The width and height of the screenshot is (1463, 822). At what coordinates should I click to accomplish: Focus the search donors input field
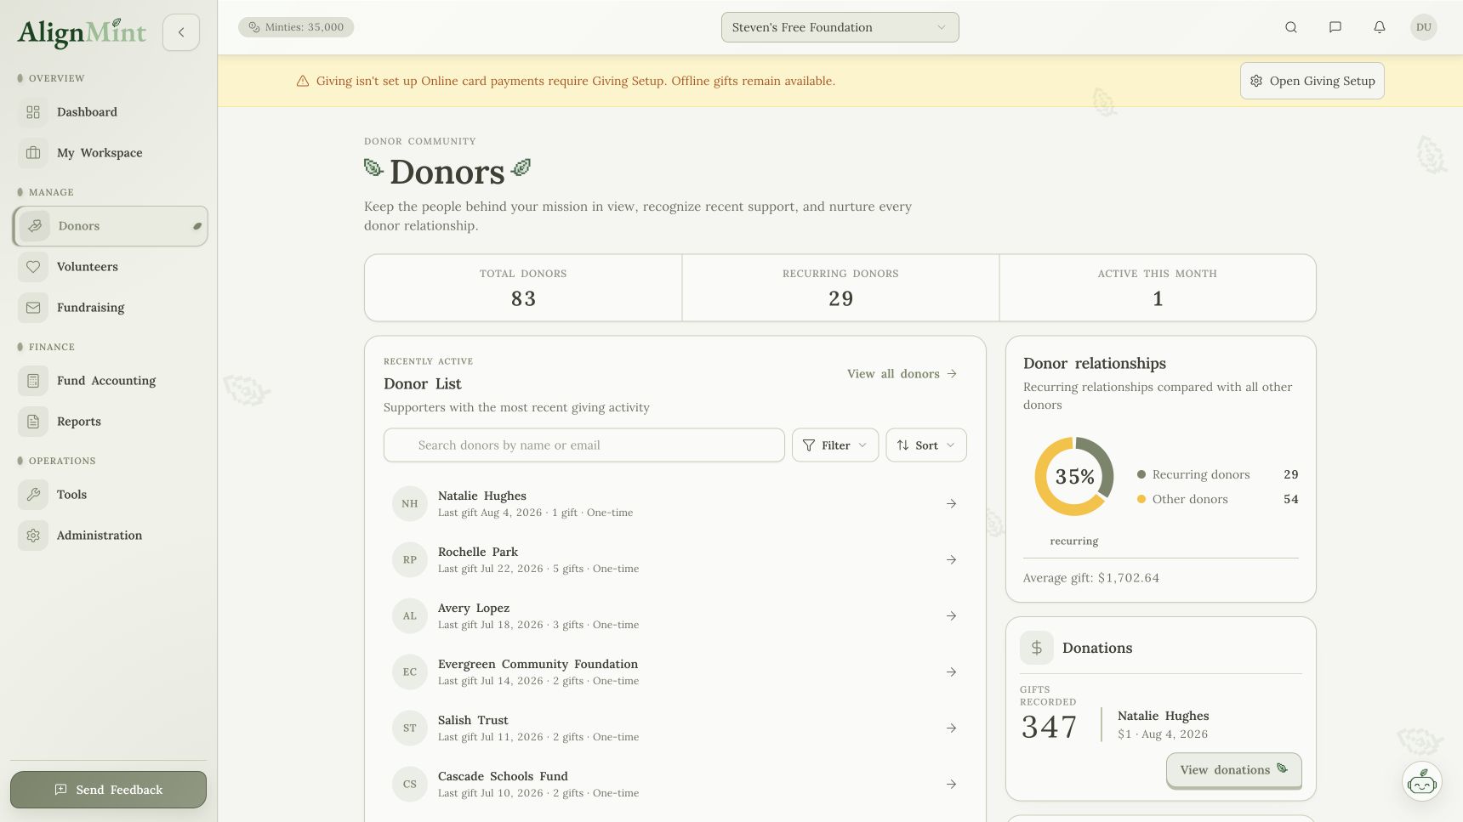coord(584,445)
